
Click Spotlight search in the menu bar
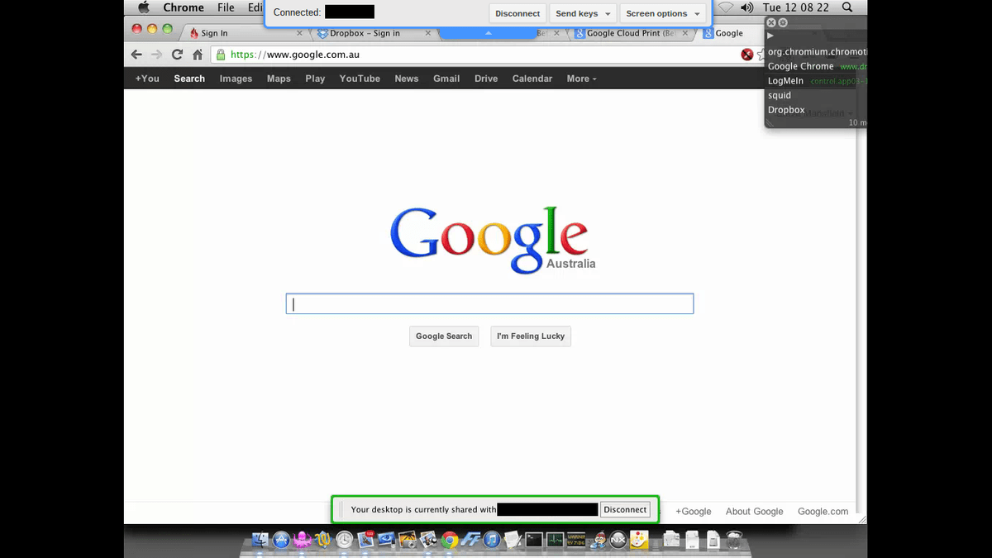coord(847,7)
